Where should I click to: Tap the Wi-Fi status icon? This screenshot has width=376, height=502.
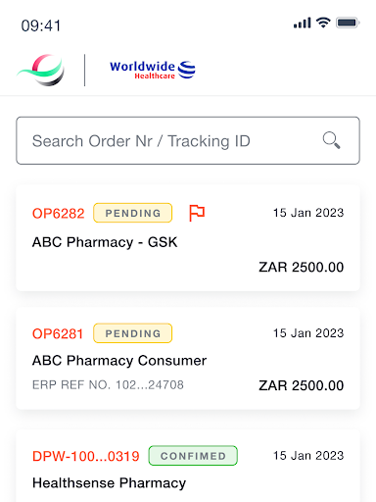click(323, 23)
